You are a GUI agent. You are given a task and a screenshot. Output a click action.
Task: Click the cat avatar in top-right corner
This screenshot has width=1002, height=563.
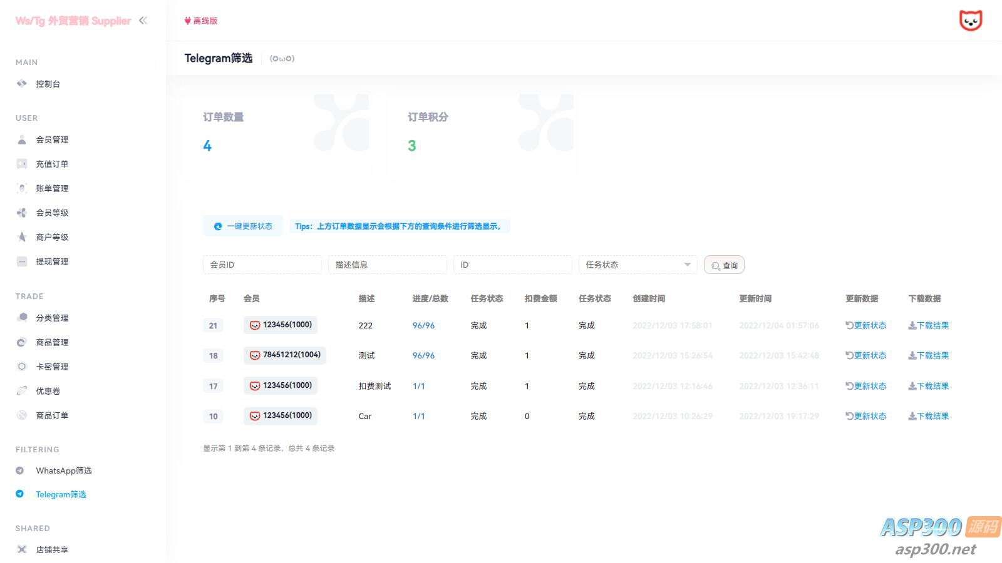tap(970, 21)
